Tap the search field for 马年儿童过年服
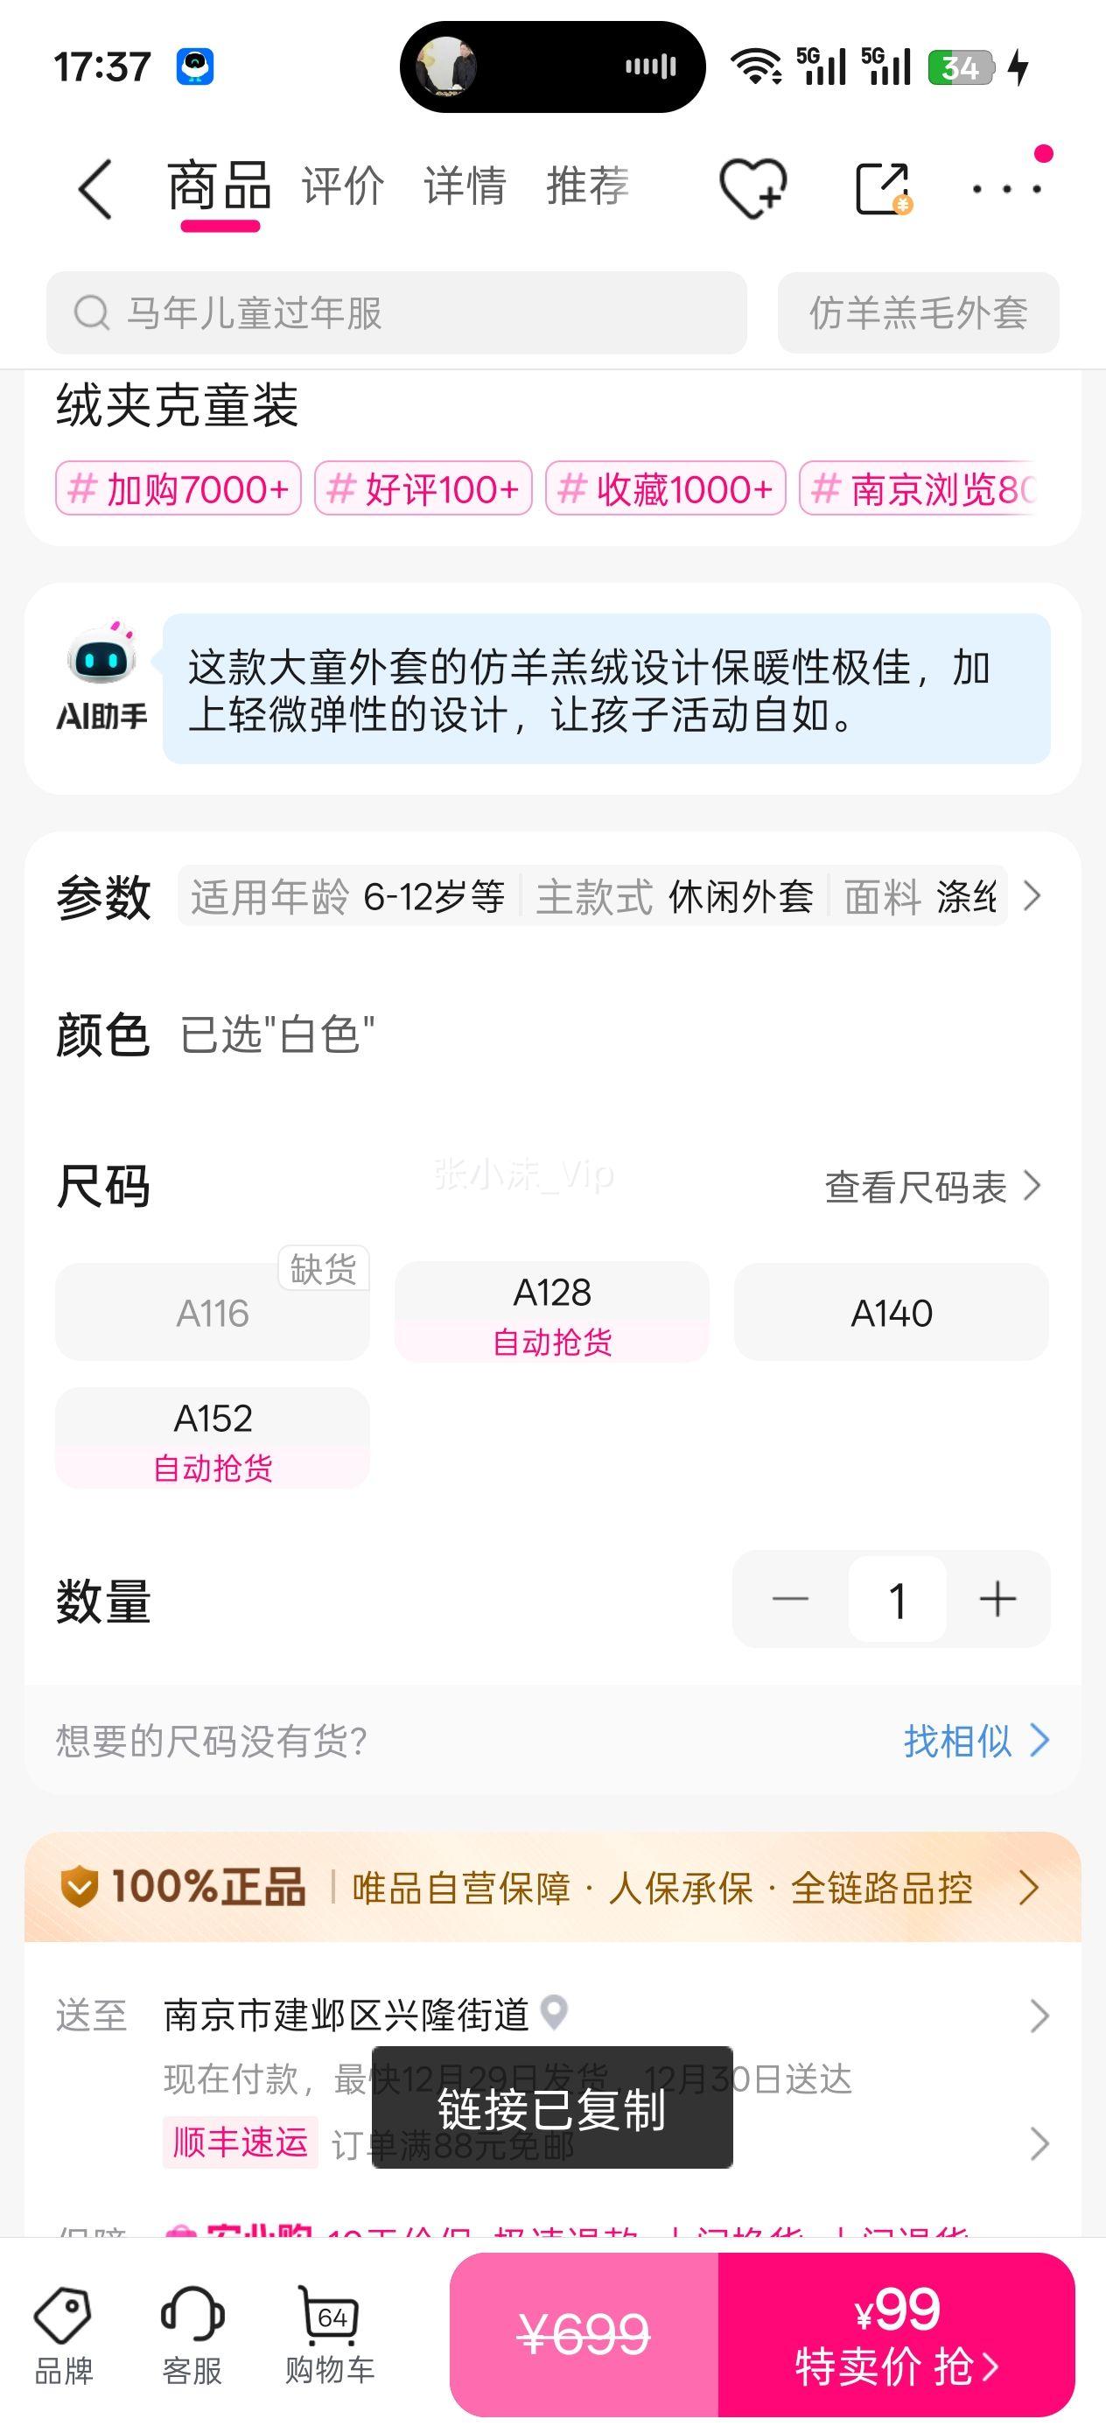Screen dimensions: 1106x2433 point(396,312)
